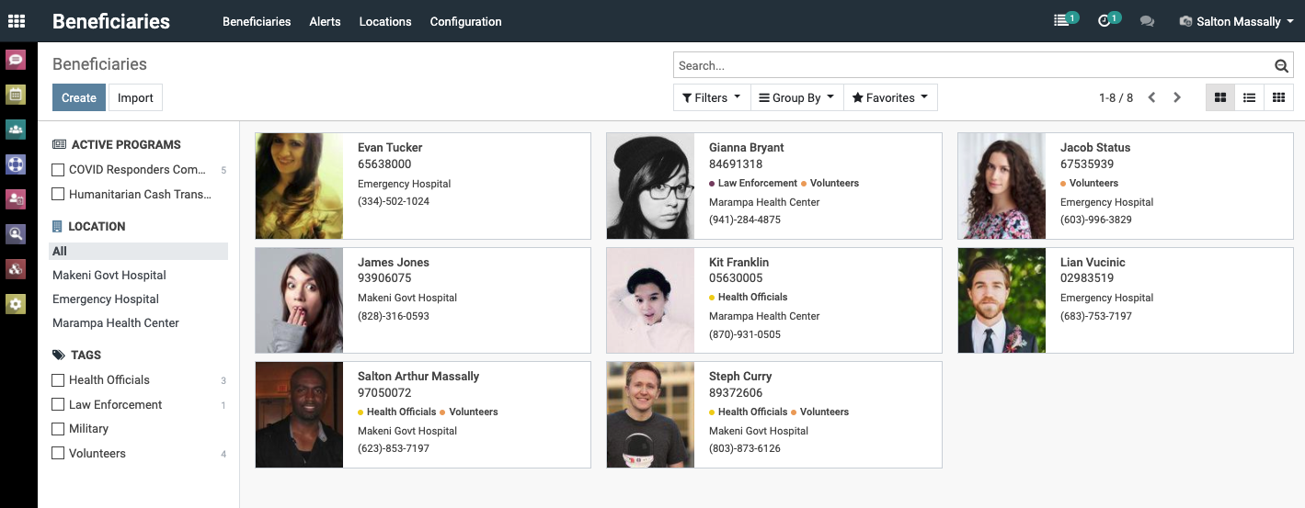Expand the Filters dropdown
The height and width of the screenshot is (508, 1305).
(x=712, y=97)
